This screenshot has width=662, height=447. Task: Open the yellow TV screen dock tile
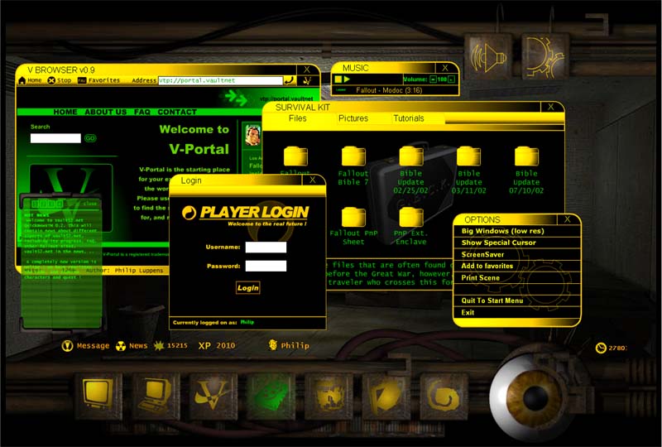click(x=98, y=396)
